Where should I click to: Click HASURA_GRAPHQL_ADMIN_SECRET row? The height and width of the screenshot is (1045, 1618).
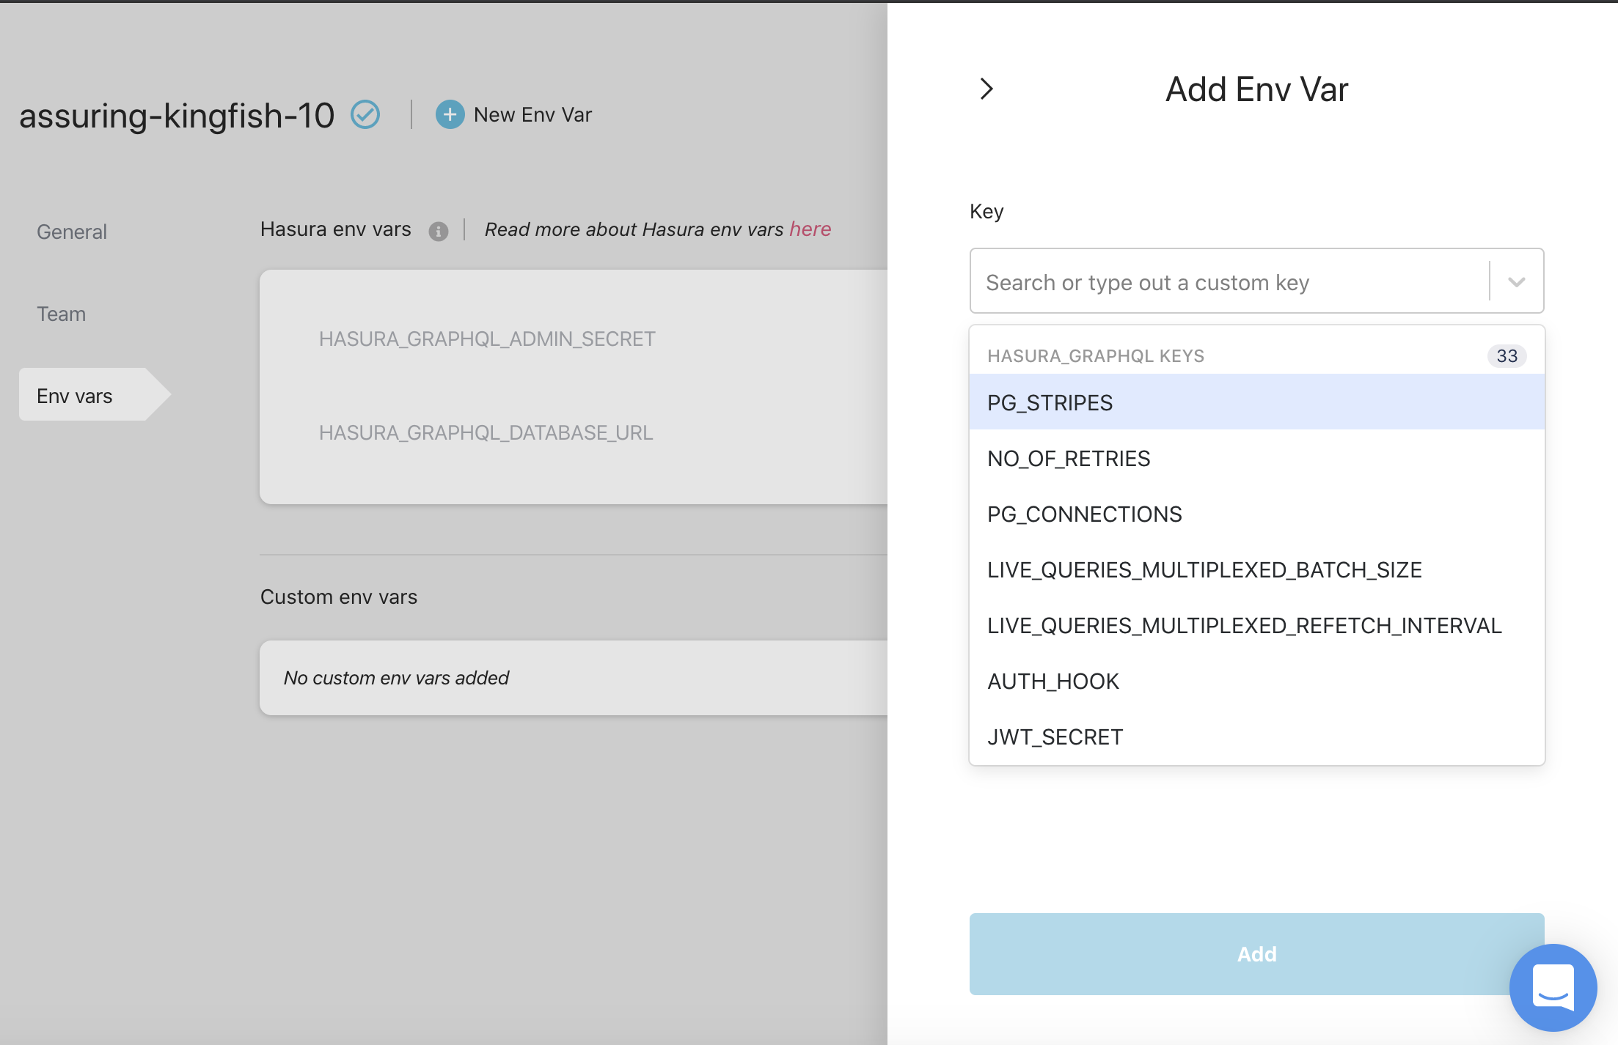coord(487,339)
